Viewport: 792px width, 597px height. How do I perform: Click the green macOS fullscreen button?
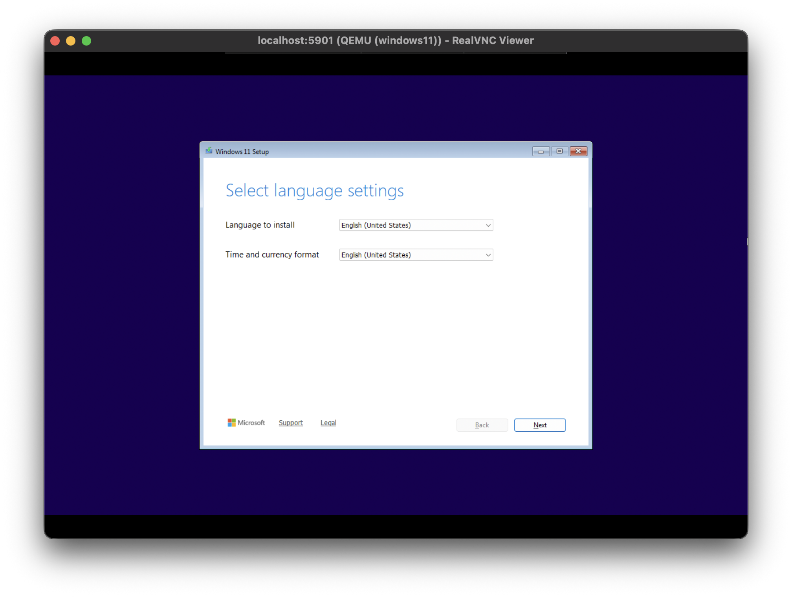(86, 41)
